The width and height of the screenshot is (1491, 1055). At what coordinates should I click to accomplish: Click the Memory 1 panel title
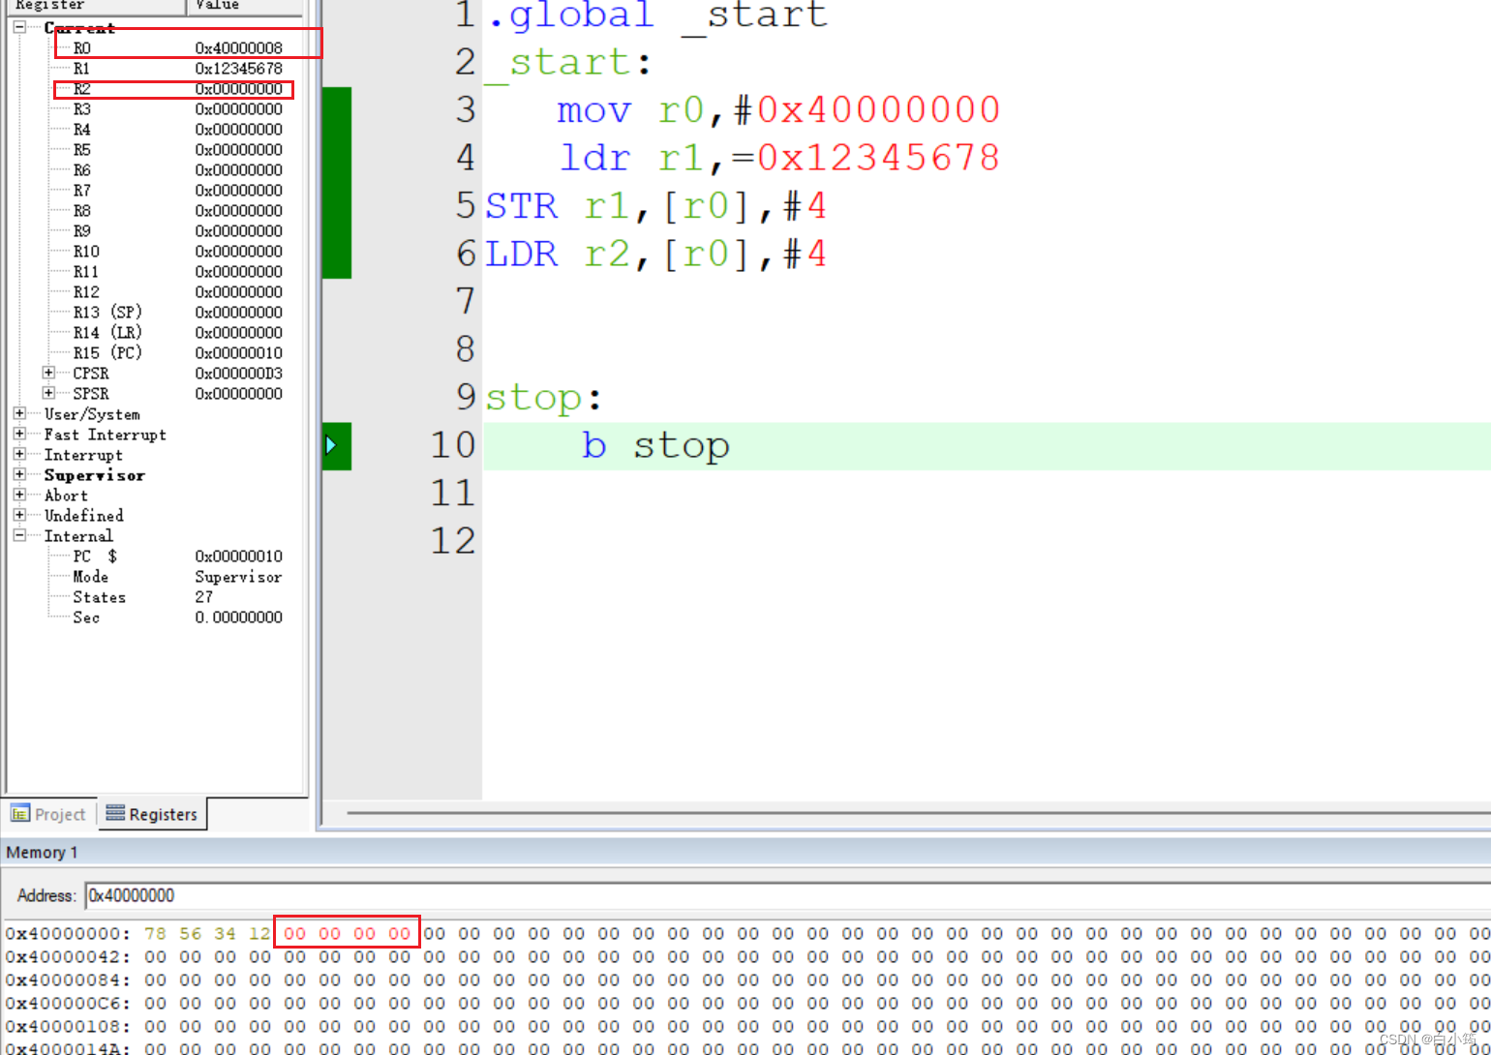click(x=42, y=853)
